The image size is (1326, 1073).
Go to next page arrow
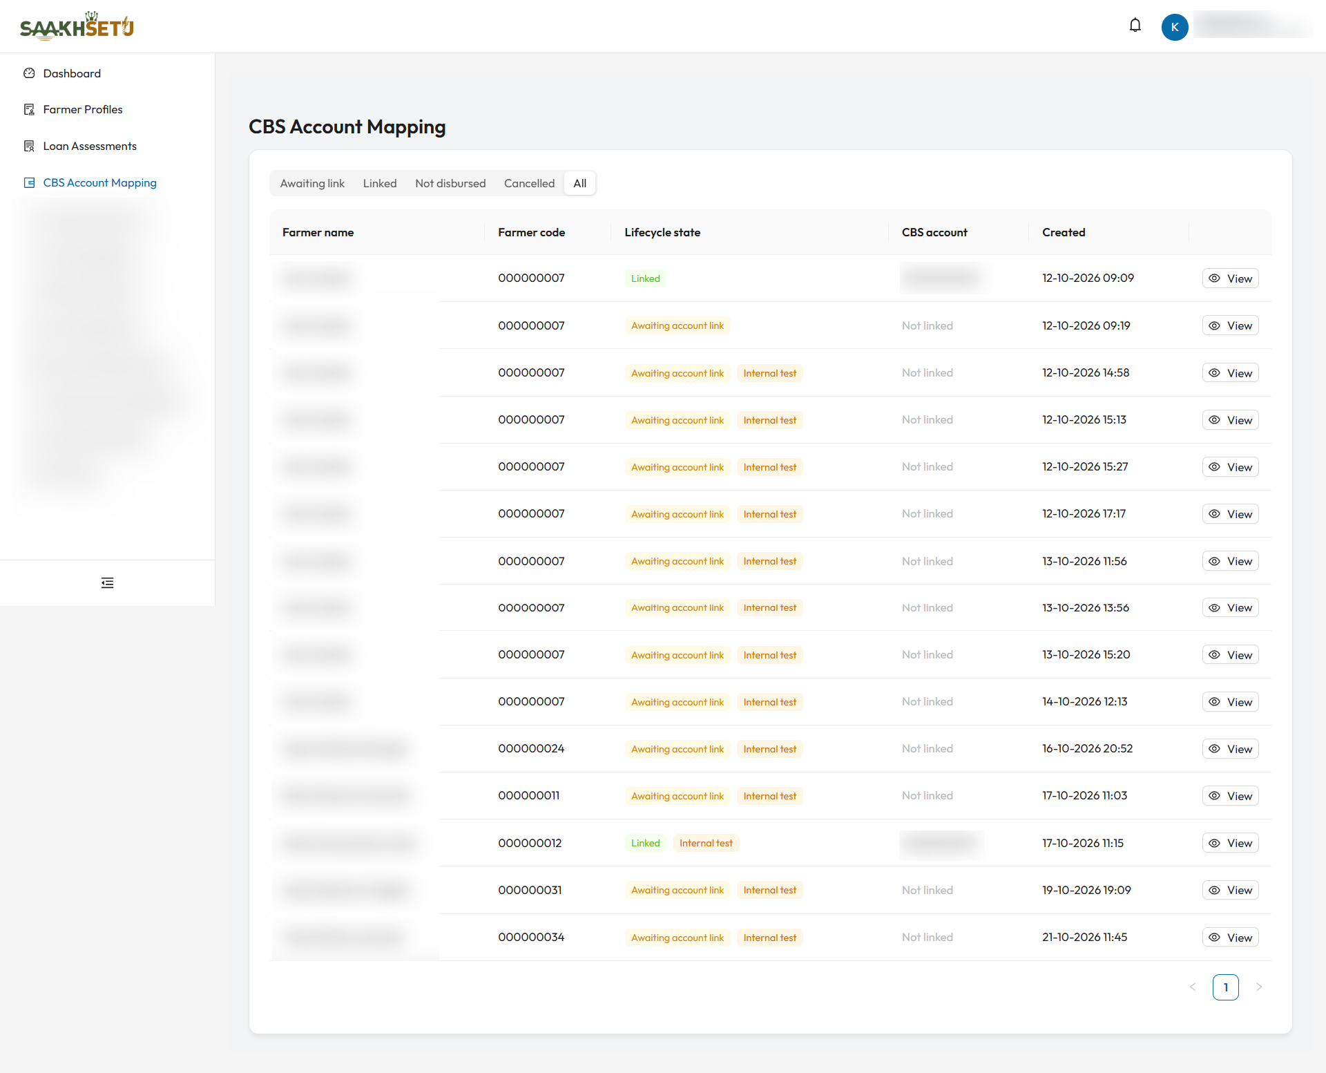coord(1258,987)
